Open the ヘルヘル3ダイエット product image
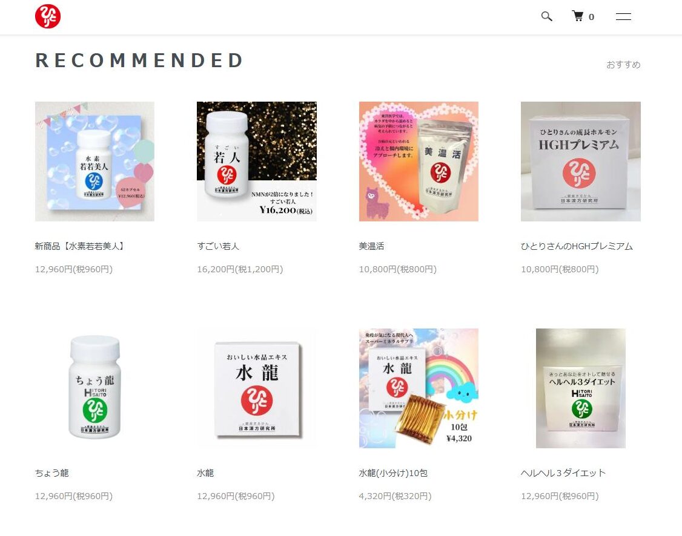 581,388
